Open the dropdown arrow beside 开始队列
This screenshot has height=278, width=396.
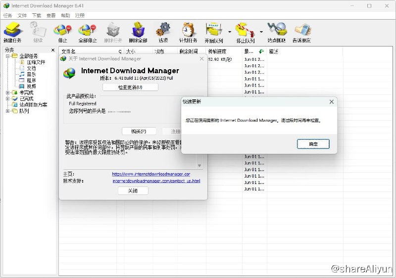click(230, 31)
